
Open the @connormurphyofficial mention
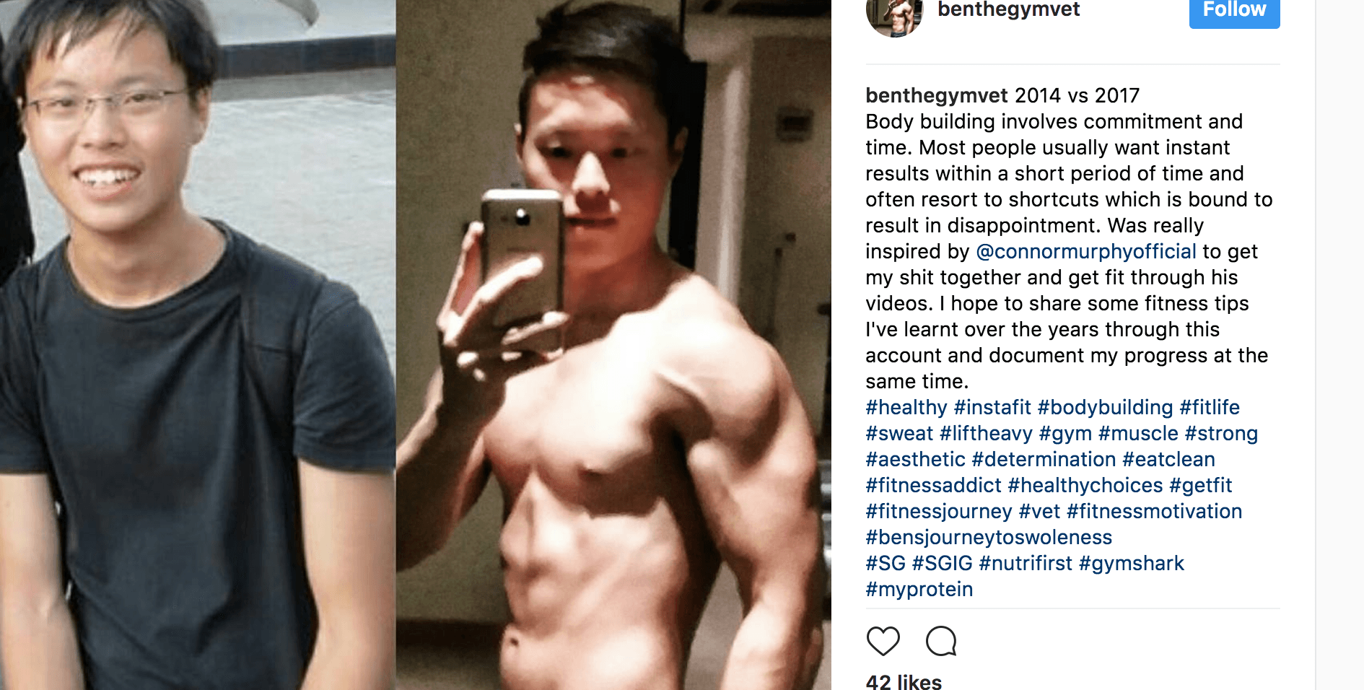click(x=1086, y=251)
